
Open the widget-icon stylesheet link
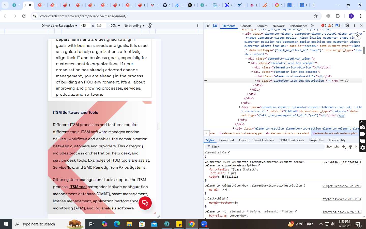[x=342, y=186]
